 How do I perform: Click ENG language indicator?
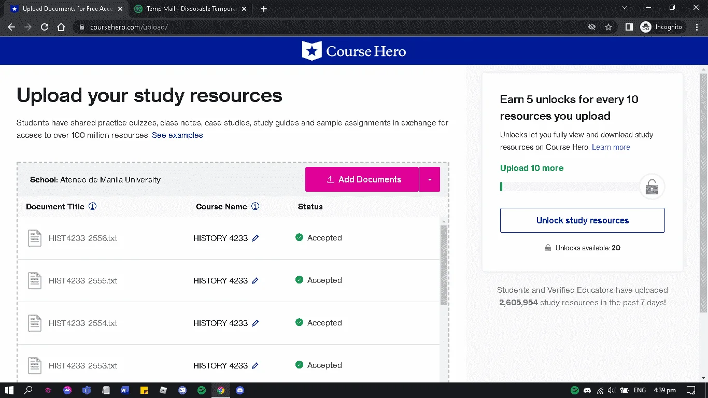[x=640, y=390]
